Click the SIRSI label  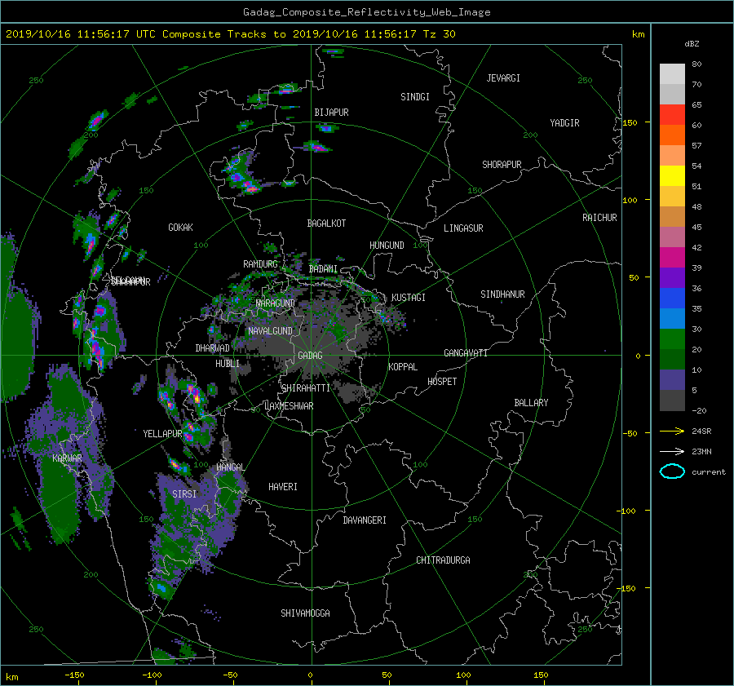tap(184, 494)
